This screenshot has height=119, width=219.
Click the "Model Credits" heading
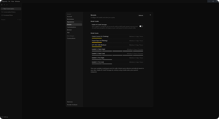click(x=95, y=21)
